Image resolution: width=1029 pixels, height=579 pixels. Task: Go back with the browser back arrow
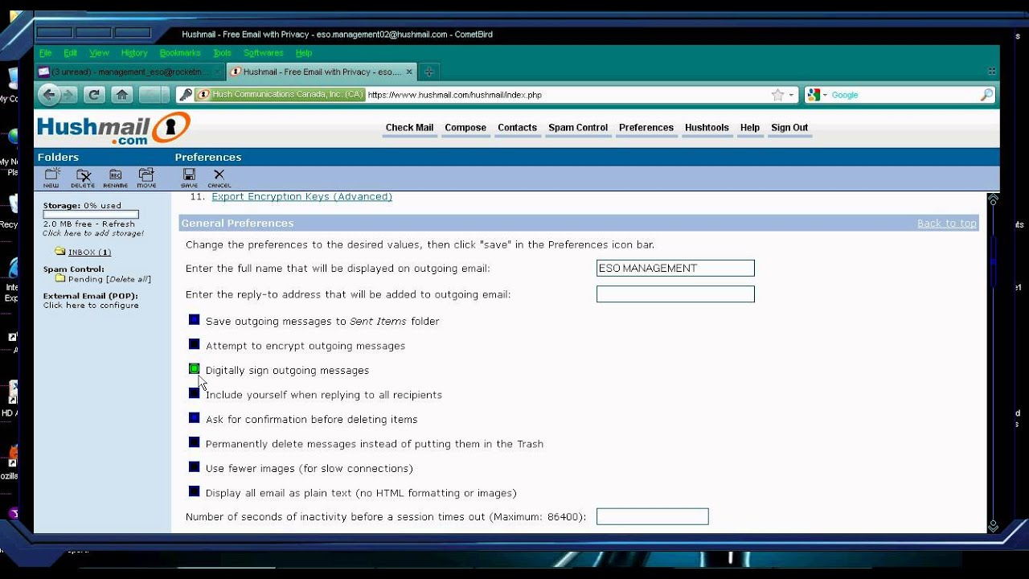tap(49, 95)
